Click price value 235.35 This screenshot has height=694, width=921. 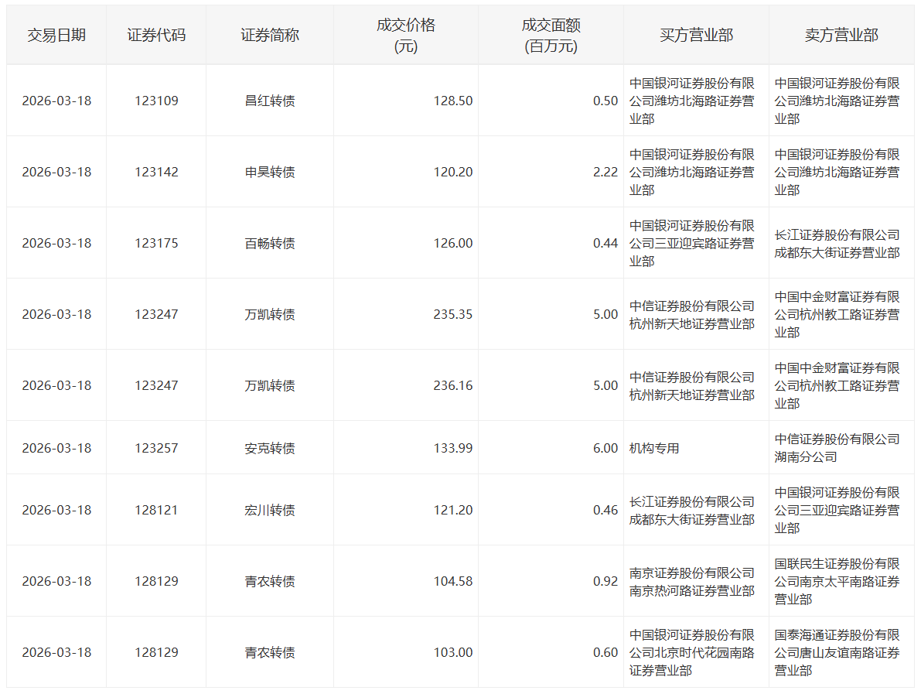[x=453, y=314]
